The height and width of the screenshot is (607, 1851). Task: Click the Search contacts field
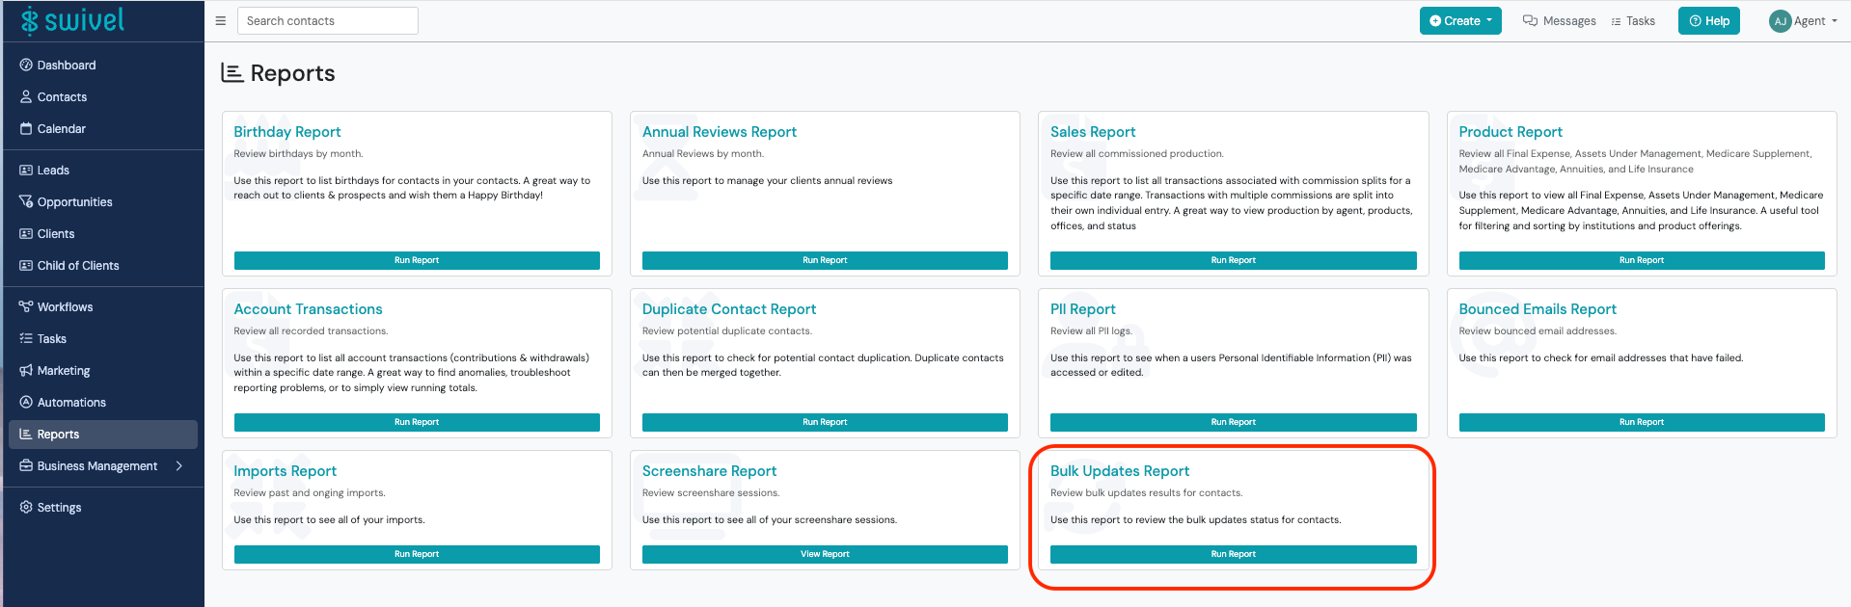click(x=328, y=21)
